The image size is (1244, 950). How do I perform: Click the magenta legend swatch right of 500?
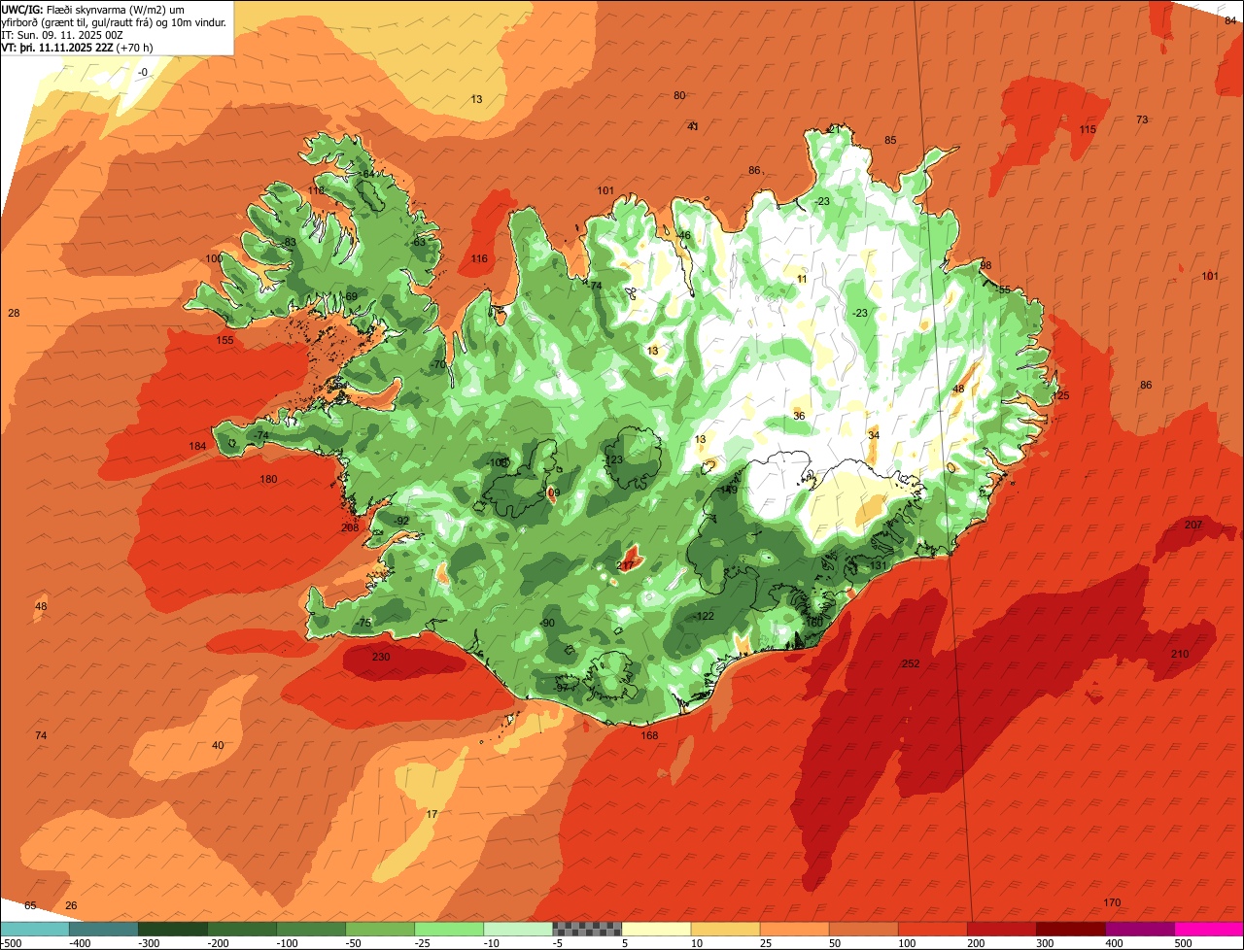(x=1209, y=928)
